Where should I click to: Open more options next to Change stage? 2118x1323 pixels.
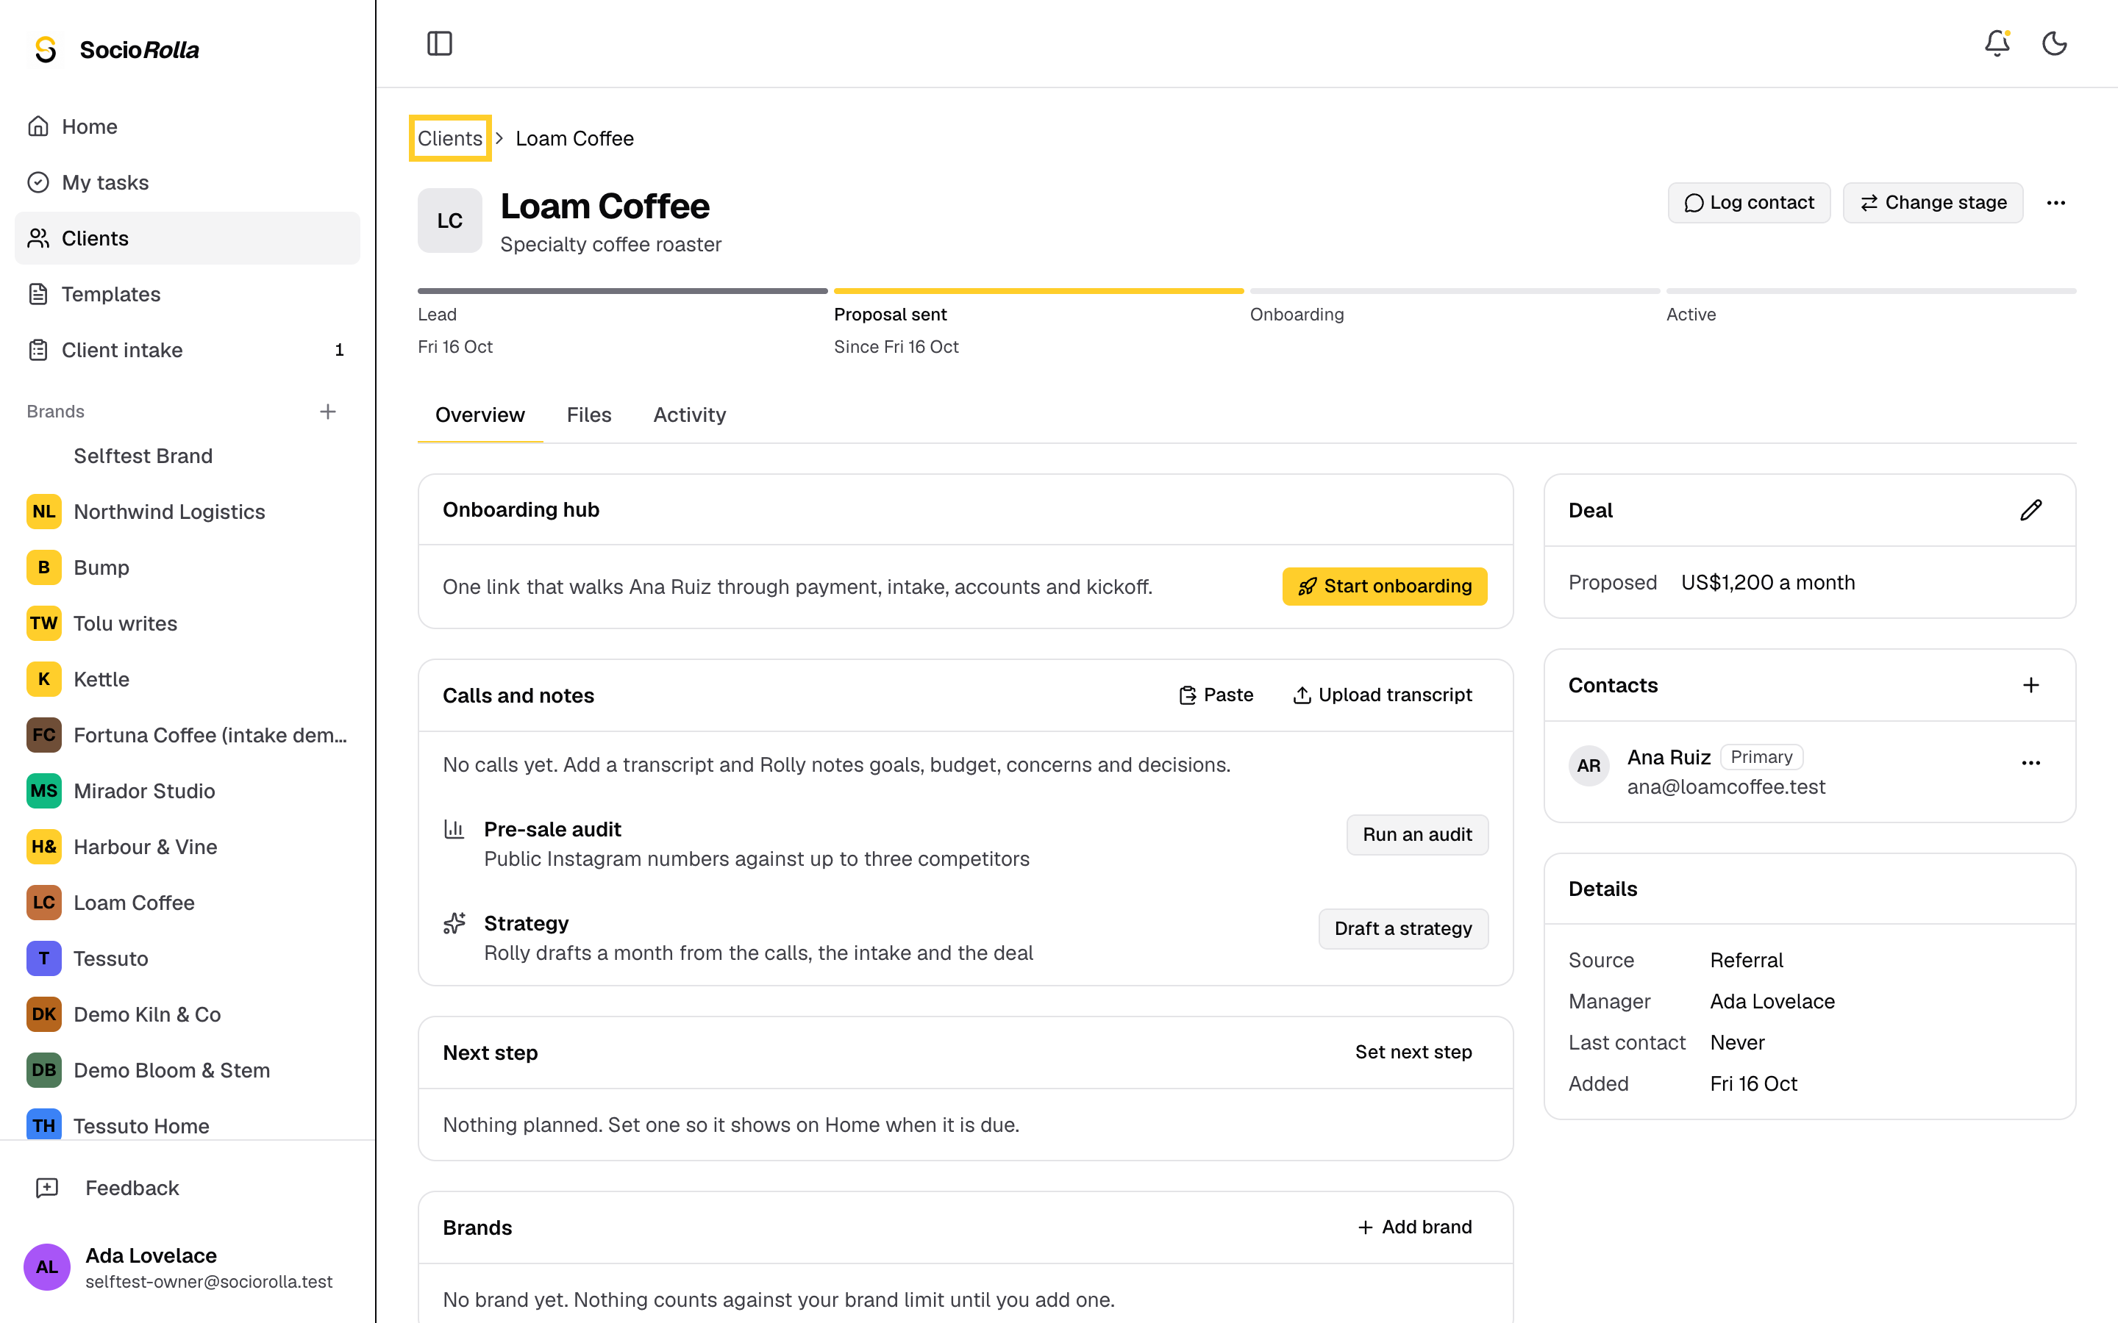[2056, 203]
